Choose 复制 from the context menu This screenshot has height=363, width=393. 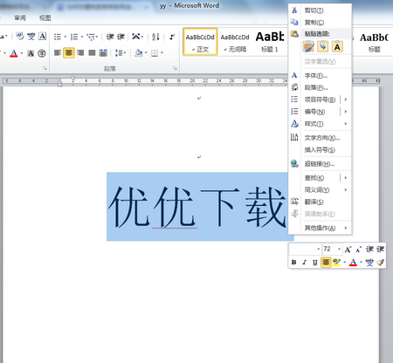click(321, 22)
